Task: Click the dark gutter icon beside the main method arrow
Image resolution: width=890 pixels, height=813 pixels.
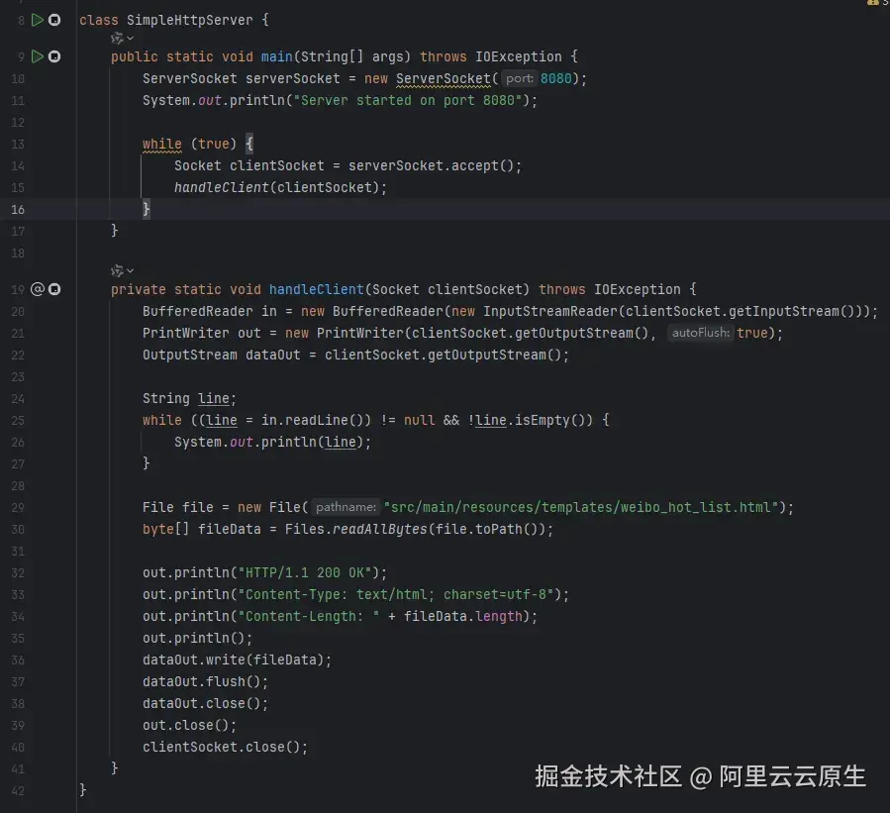Action: coord(56,56)
